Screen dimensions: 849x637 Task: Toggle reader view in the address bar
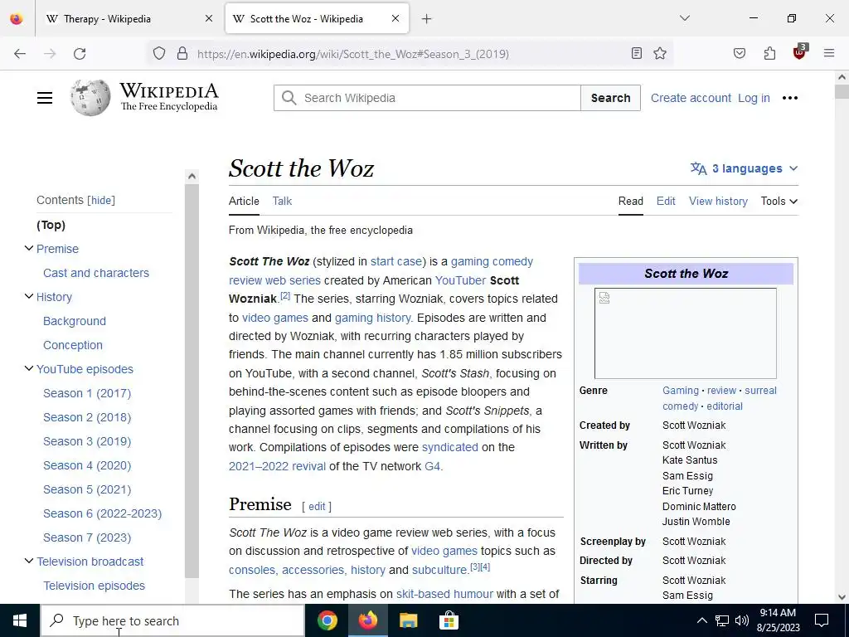pyautogui.click(x=637, y=53)
